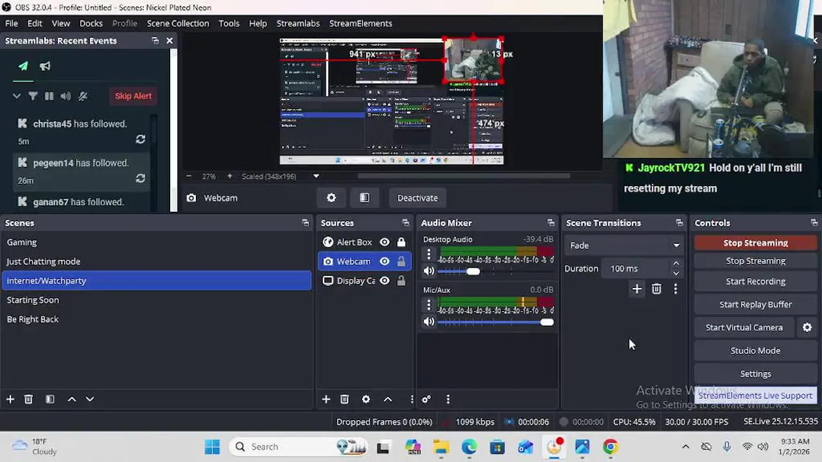Select the Starting Soon scene
The width and height of the screenshot is (822, 462).
[x=157, y=300]
